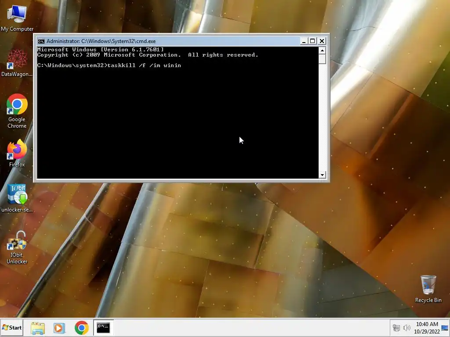Maximize the command prompt window

click(312, 41)
